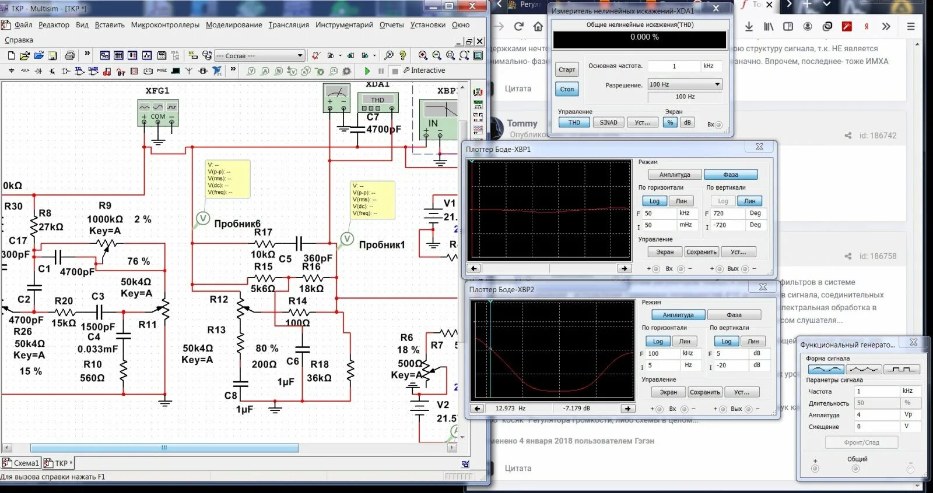Run the simulation with the green play icon
Screen dimensions: 933x493
point(367,70)
